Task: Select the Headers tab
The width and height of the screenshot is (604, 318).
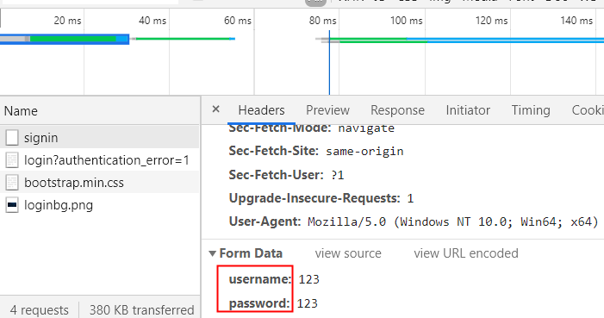Action: pos(262,110)
